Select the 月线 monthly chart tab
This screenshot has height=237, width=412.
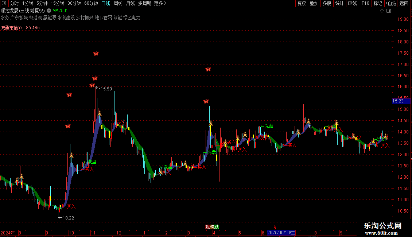[x=130, y=3]
